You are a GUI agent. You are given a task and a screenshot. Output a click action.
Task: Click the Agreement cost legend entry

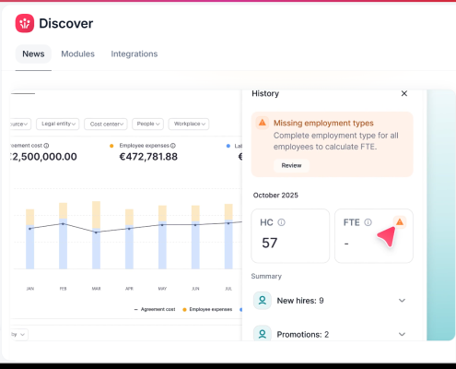point(155,309)
